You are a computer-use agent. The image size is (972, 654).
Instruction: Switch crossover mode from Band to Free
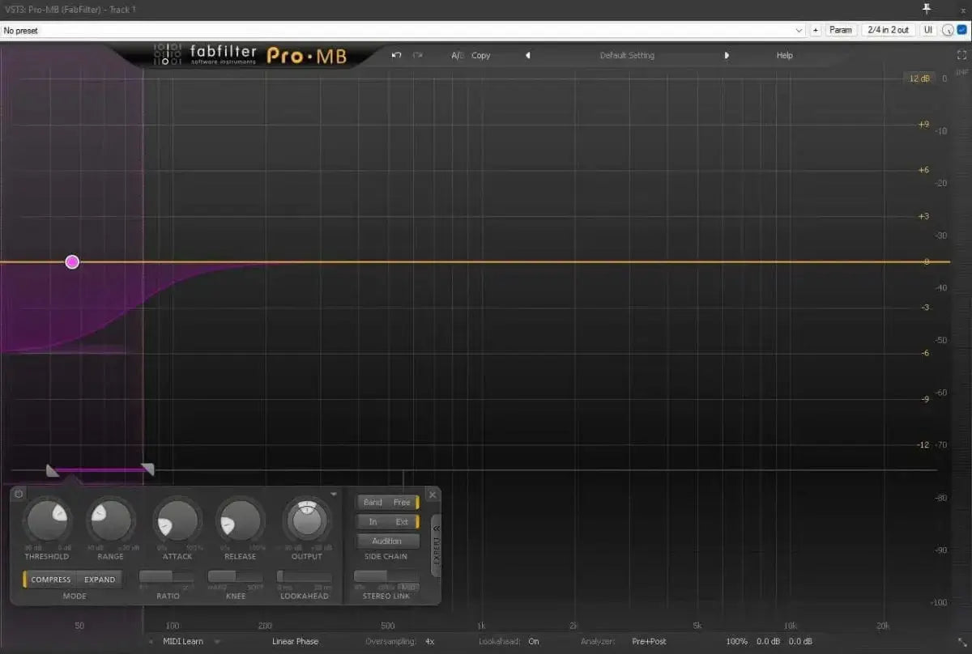pyautogui.click(x=404, y=502)
